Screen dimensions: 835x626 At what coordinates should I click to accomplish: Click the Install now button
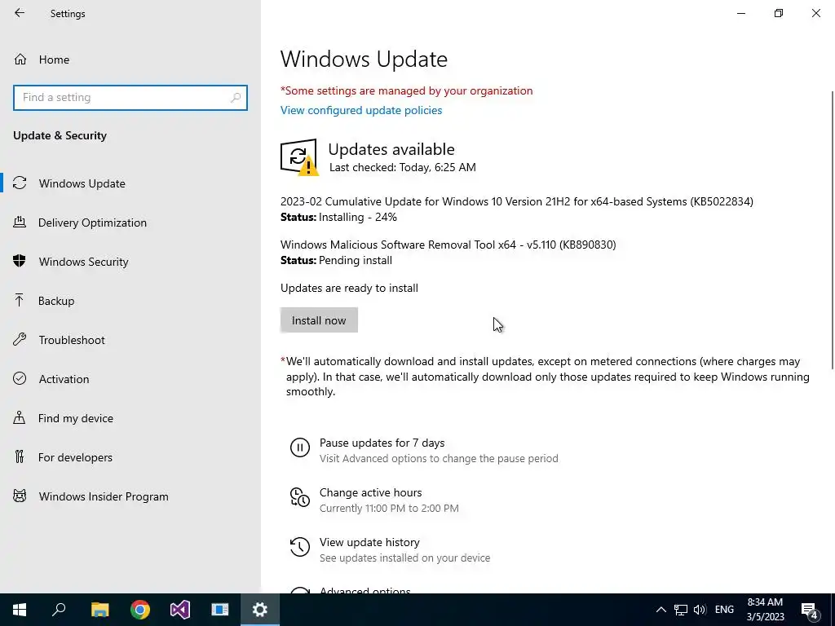point(319,320)
